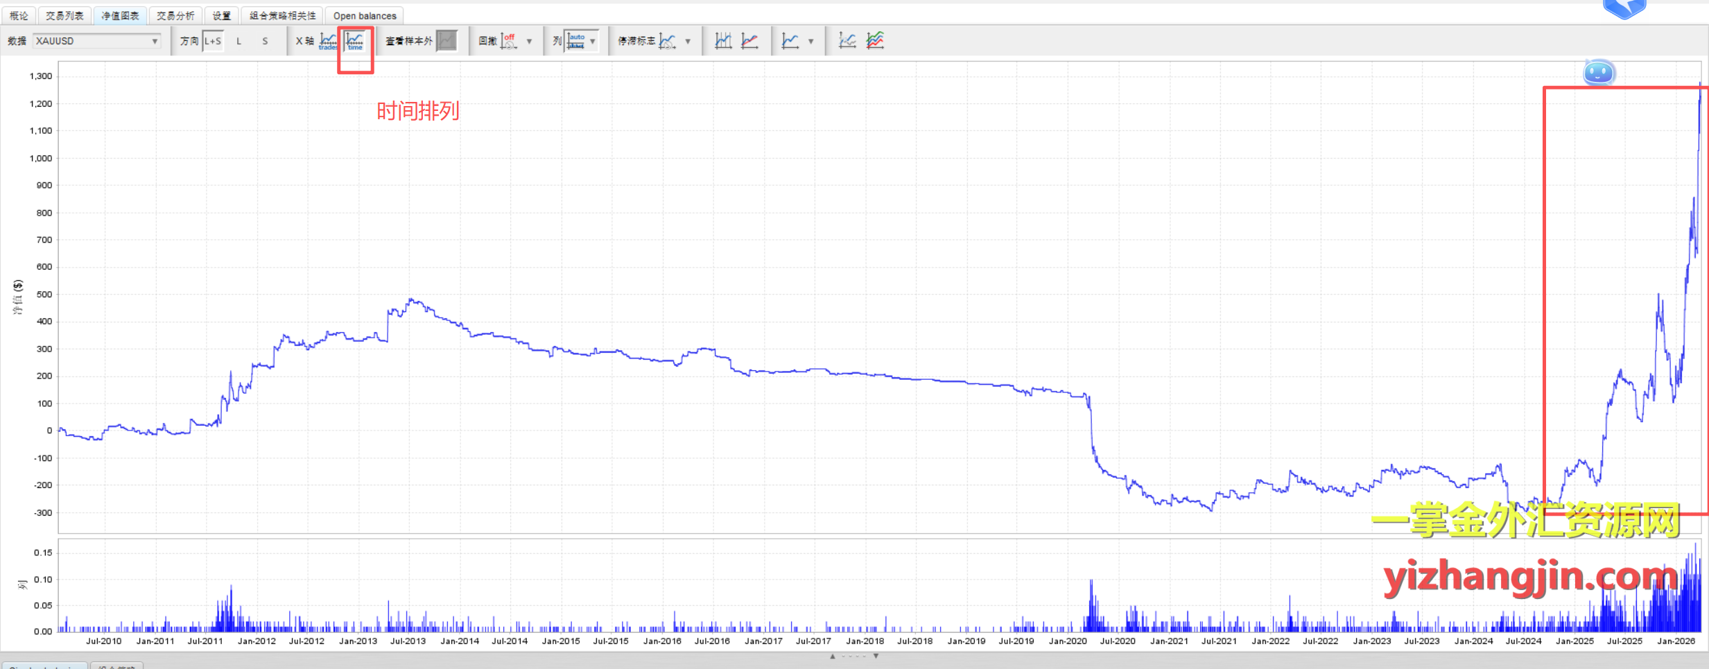
Task: Select the time-based X axis icon
Action: click(x=355, y=42)
